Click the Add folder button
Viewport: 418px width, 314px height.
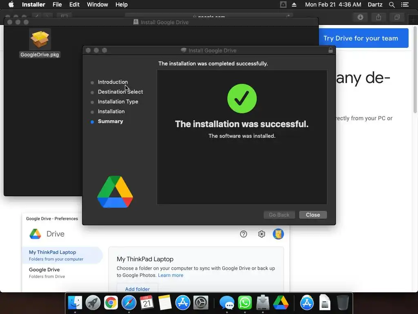[137, 289]
